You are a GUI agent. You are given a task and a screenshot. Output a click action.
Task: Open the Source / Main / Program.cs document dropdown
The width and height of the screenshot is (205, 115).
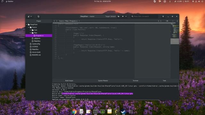pos(69,21)
